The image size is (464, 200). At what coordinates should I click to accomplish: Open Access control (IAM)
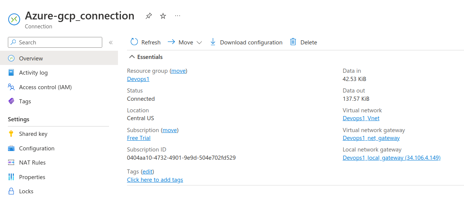pos(59,87)
